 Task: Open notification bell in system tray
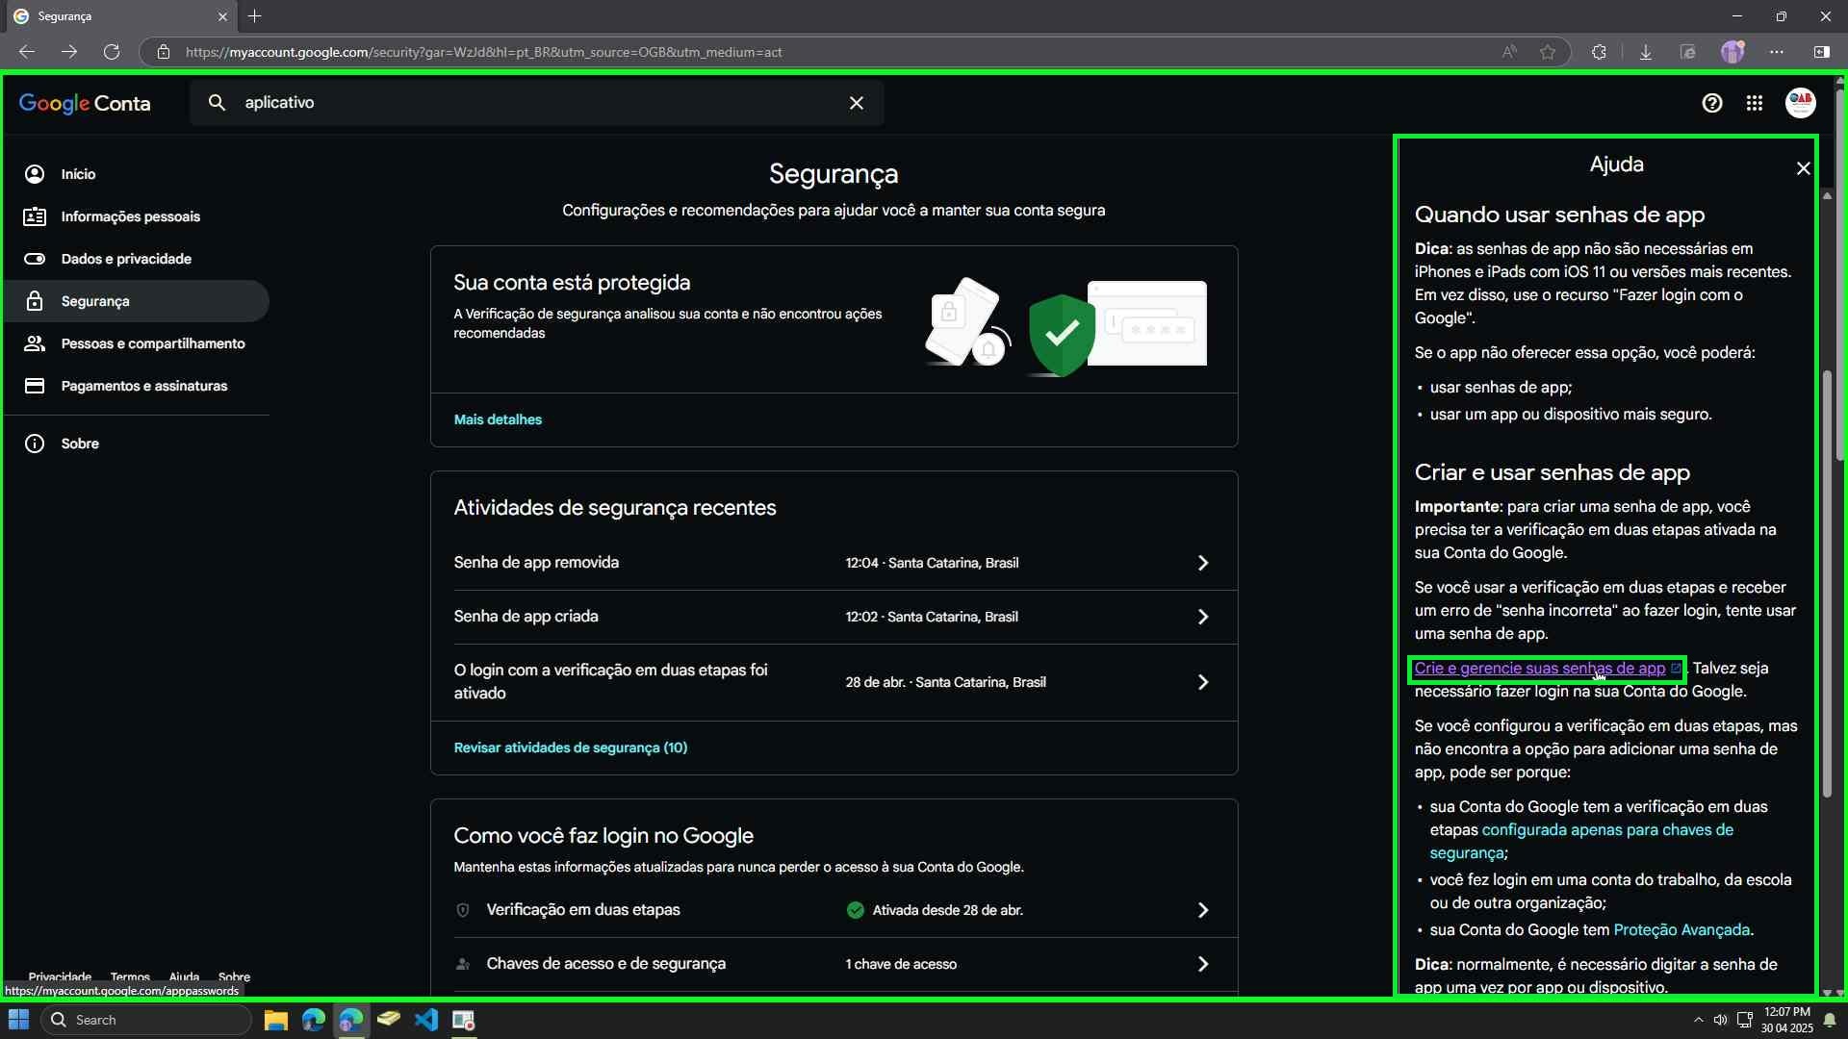pos(1830,1020)
